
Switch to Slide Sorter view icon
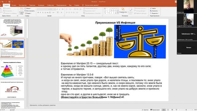[x=168, y=110]
